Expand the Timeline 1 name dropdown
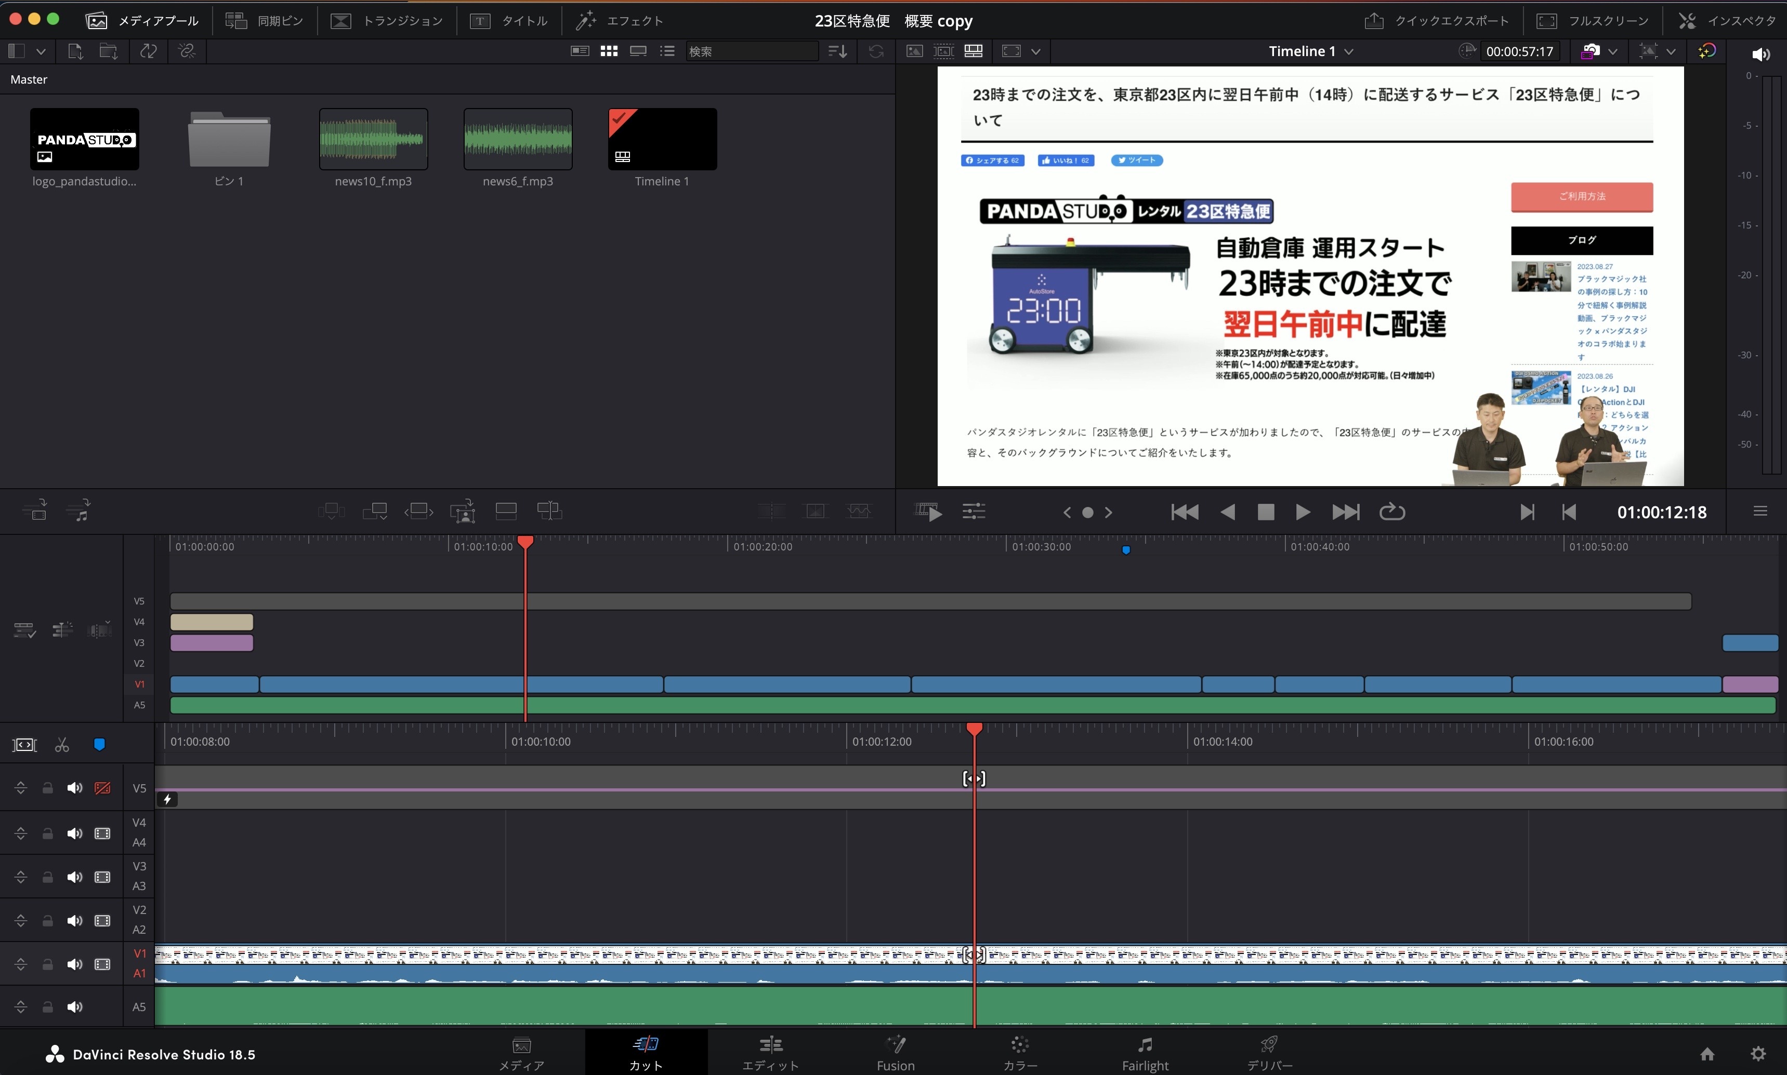 [x=1348, y=51]
